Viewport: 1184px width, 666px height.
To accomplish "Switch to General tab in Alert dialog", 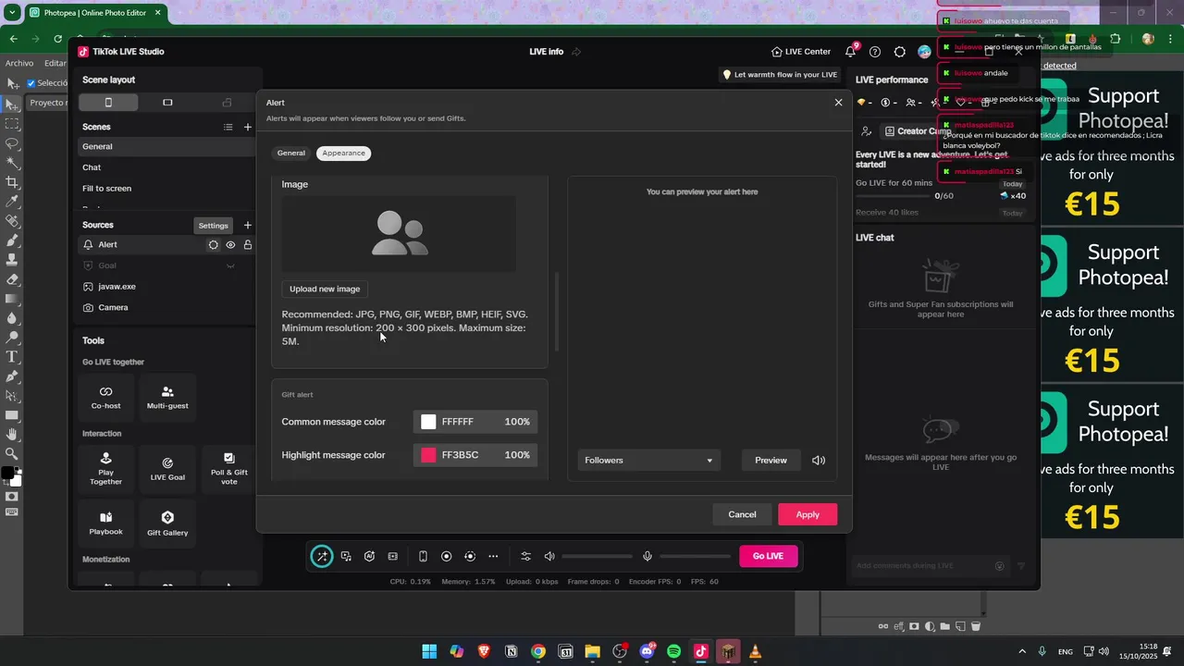I will tap(290, 154).
